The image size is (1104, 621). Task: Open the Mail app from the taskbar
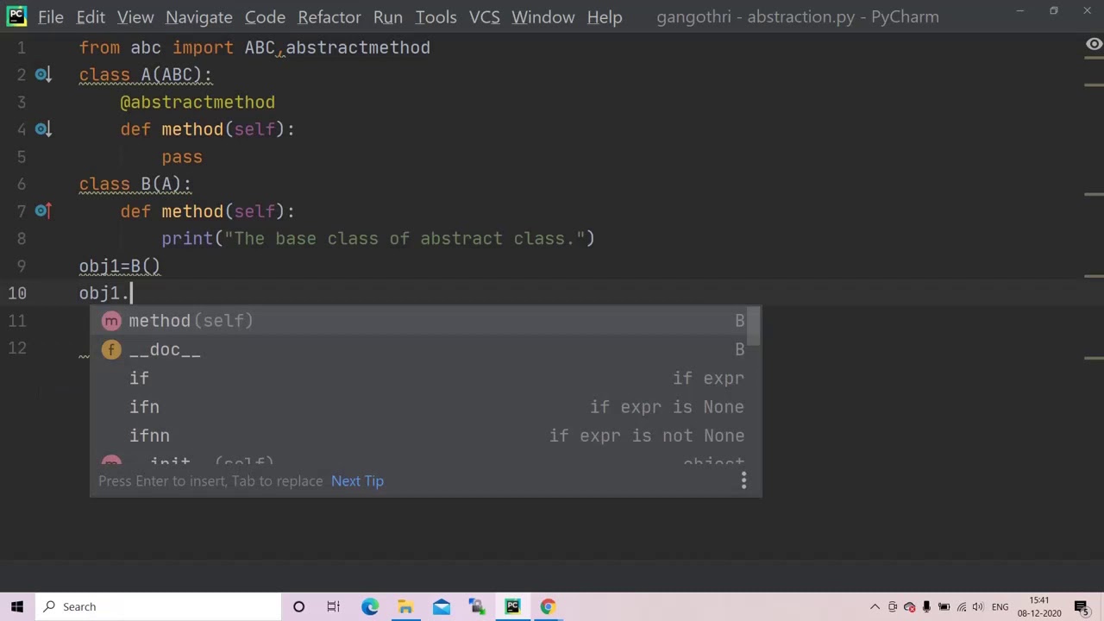pyautogui.click(x=442, y=606)
